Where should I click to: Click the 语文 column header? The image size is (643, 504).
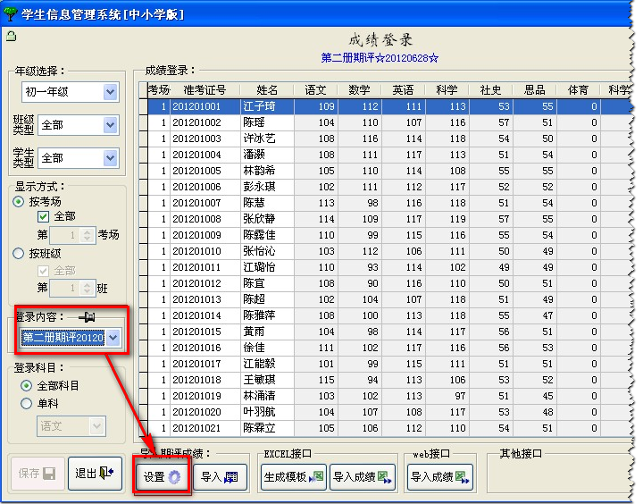(x=316, y=90)
